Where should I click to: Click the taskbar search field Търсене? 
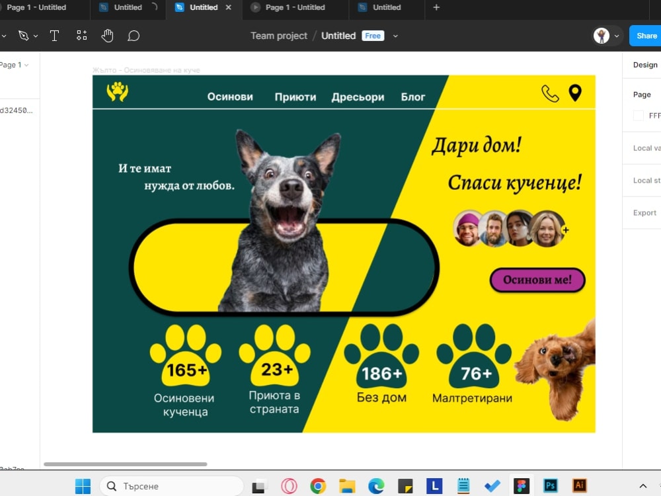(172, 486)
